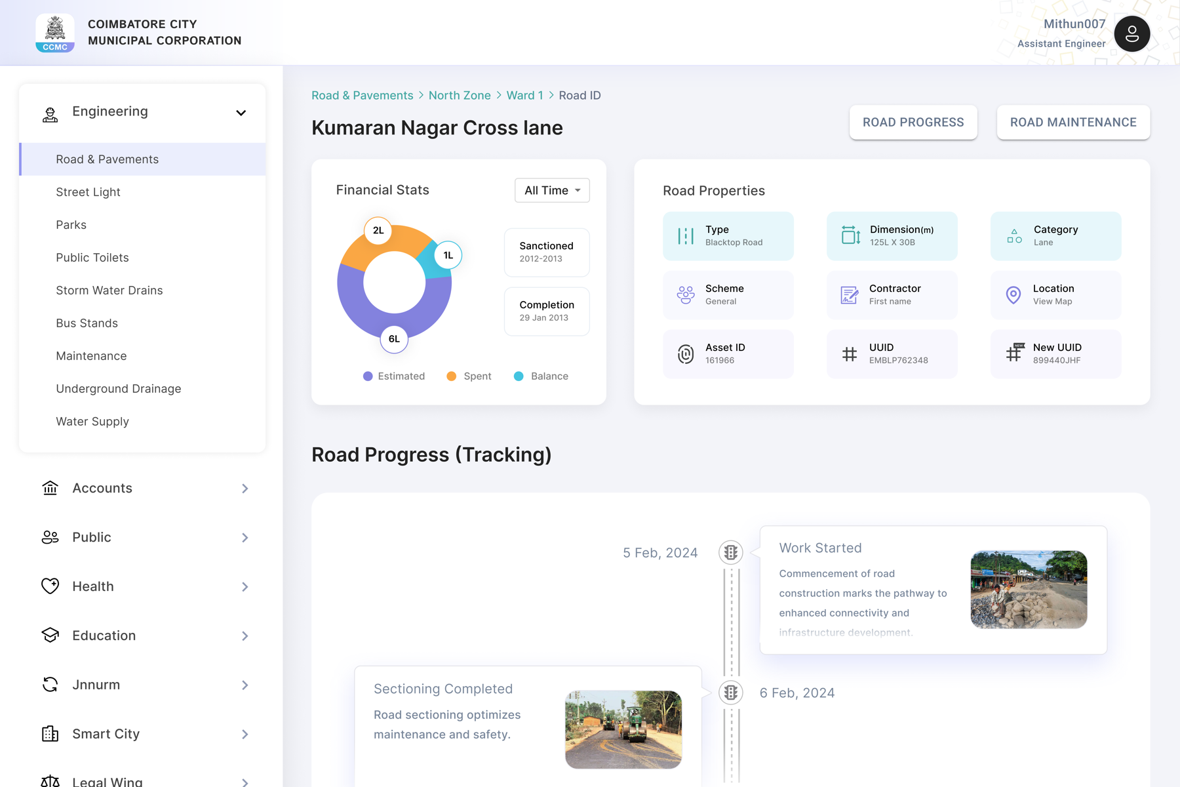Click the Jnnurm refresh cycle icon
This screenshot has width=1180, height=787.
pyautogui.click(x=50, y=684)
